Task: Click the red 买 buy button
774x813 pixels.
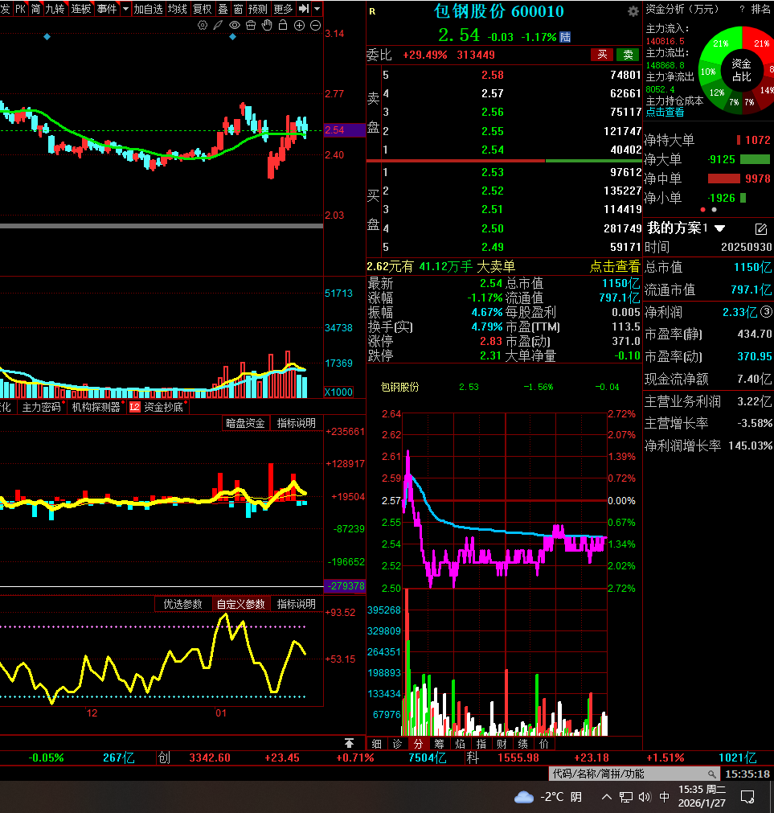Action: click(602, 55)
